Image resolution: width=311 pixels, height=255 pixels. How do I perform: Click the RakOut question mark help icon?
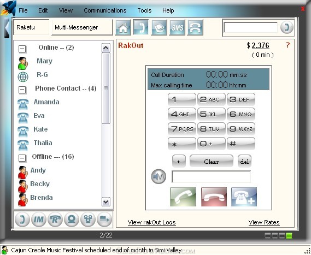pos(288,45)
